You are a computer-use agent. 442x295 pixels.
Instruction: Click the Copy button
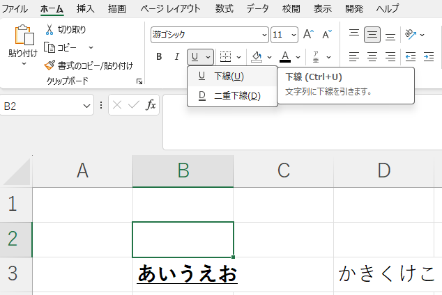(x=61, y=47)
